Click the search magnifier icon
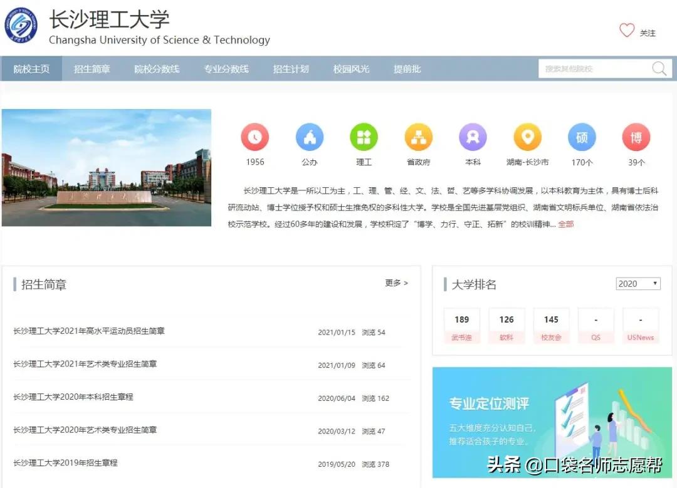 [x=658, y=69]
